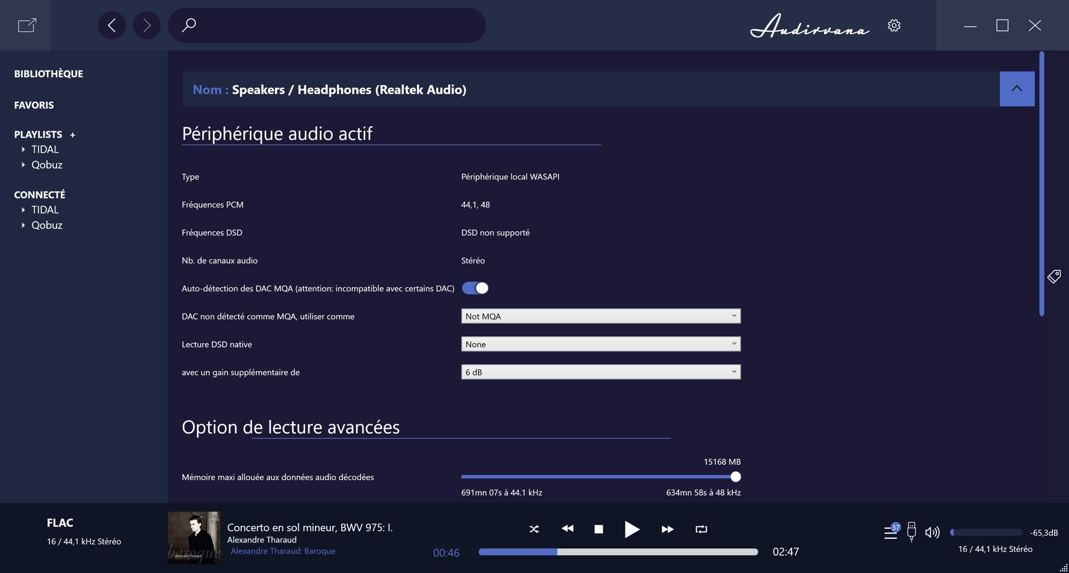Open the 6 dB gain dropdown
This screenshot has width=1069, height=573.
click(600, 372)
